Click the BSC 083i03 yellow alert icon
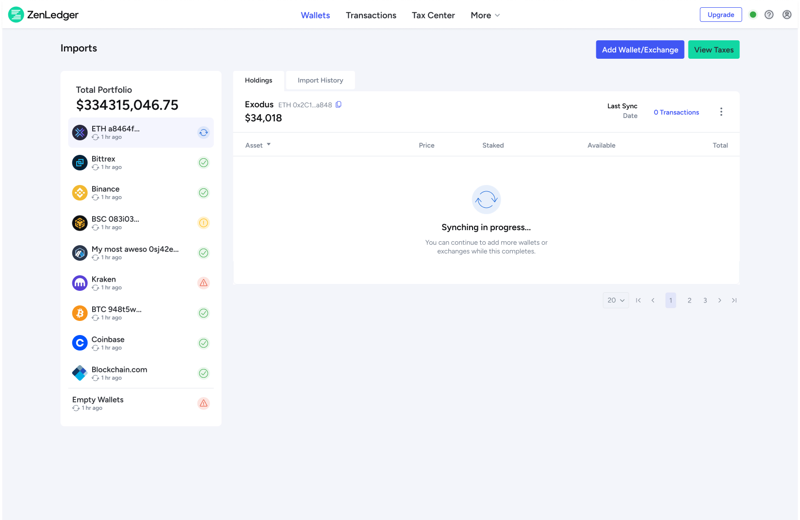The width and height of the screenshot is (800, 520). [x=204, y=223]
